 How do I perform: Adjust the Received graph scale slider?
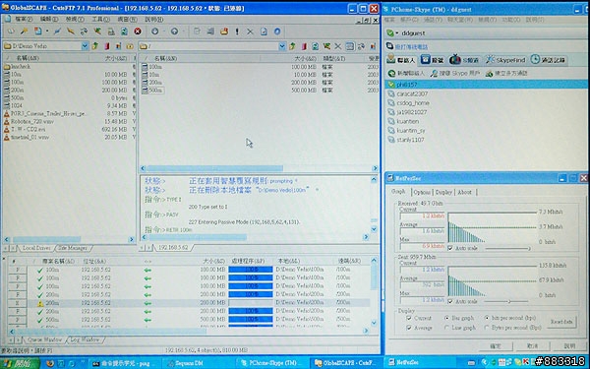coord(506,248)
